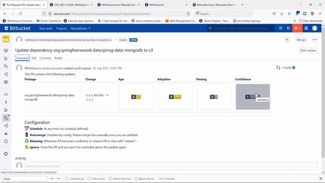Open Other Bookmarks folder
The height and width of the screenshot is (183, 325).
(311, 21)
